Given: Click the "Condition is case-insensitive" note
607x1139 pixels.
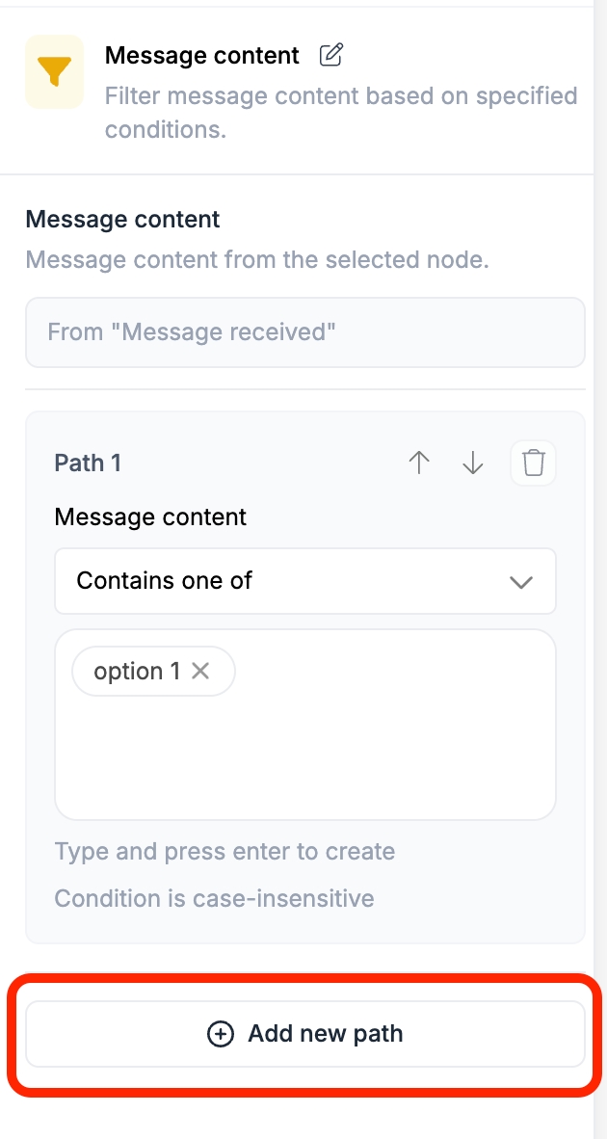Looking at the screenshot, I should tap(214, 899).
